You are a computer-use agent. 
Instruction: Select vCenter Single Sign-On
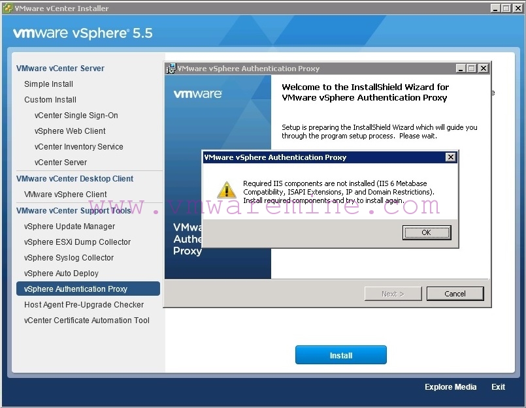(76, 116)
